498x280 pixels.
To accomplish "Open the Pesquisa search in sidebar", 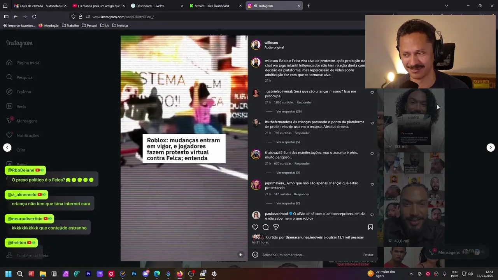I will (19, 77).
